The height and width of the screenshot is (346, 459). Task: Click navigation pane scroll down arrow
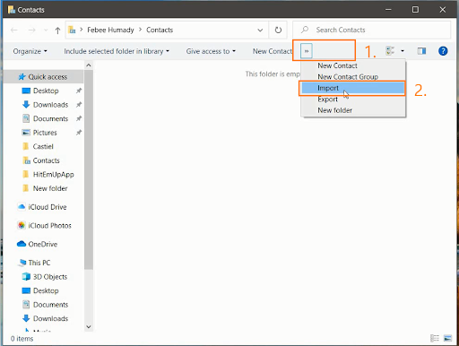(89, 326)
